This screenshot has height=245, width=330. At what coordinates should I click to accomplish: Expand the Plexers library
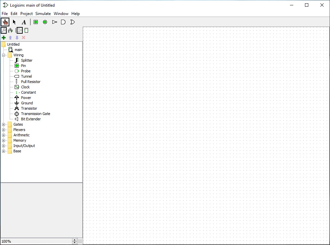(x=3, y=130)
